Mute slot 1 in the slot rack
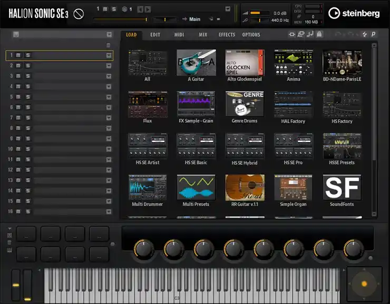 pos(18,55)
